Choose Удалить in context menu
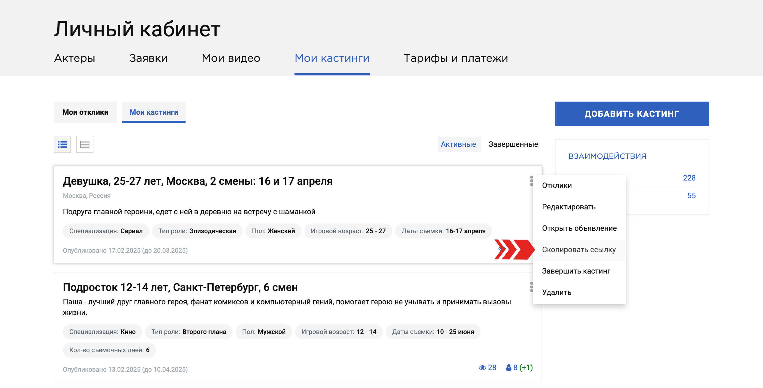This screenshot has width=763, height=388. point(579,293)
